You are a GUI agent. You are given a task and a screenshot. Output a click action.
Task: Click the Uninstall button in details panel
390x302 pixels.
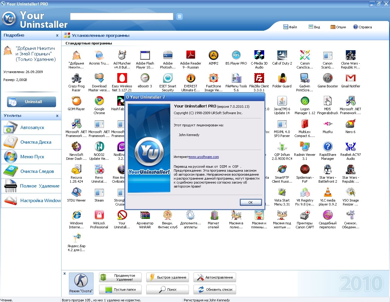click(x=31, y=102)
